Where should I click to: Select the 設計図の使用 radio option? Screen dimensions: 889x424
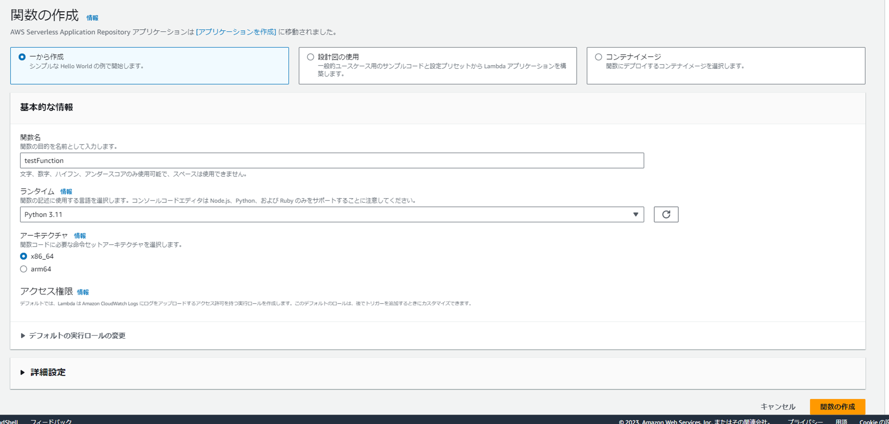tap(310, 57)
